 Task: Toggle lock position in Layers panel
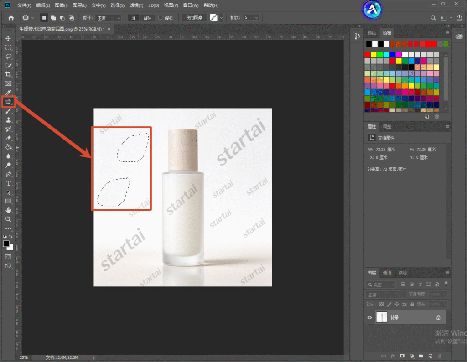point(397,304)
